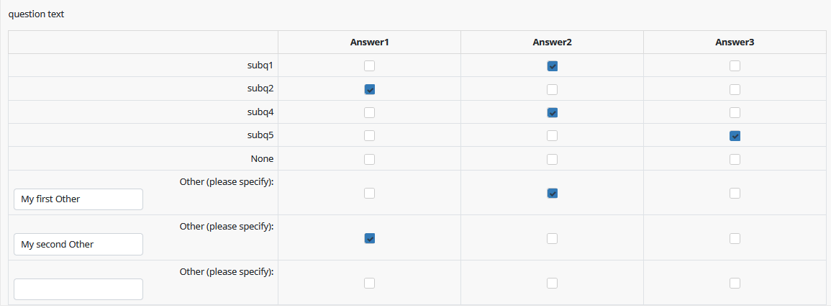Tick Answer1 in the empty Other row
Image resolution: width=831 pixels, height=308 pixels.
coord(369,283)
